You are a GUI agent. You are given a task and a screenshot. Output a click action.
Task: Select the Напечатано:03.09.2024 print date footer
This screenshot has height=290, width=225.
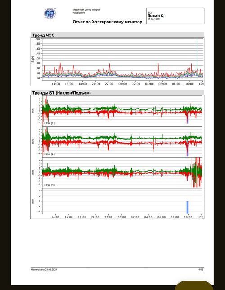(44, 269)
